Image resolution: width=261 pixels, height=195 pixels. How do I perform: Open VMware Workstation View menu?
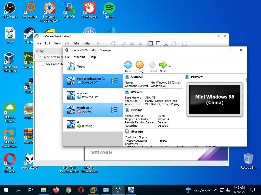pos(57,43)
